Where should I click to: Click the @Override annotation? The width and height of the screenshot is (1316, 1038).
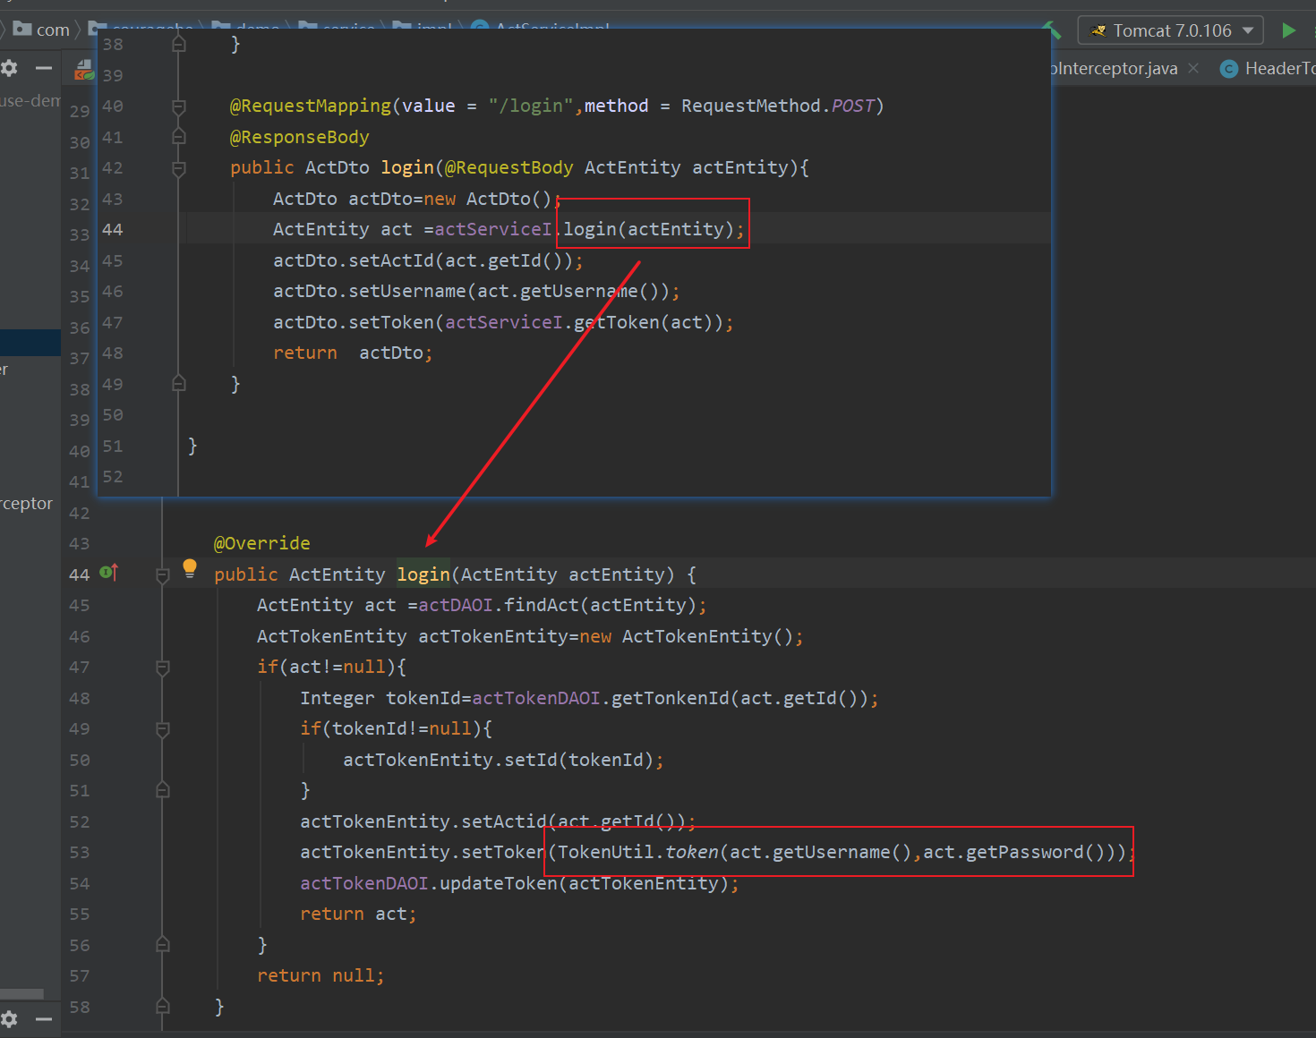(262, 543)
